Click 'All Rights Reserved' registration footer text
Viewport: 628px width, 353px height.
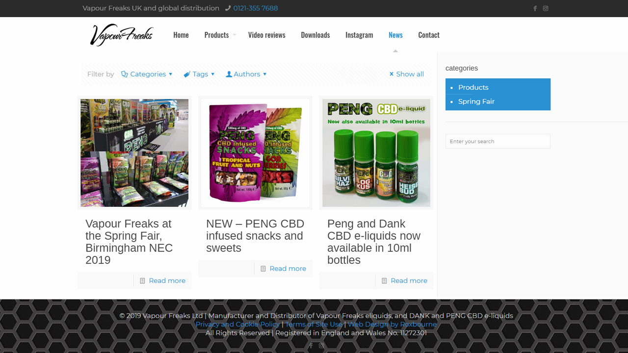(316, 333)
